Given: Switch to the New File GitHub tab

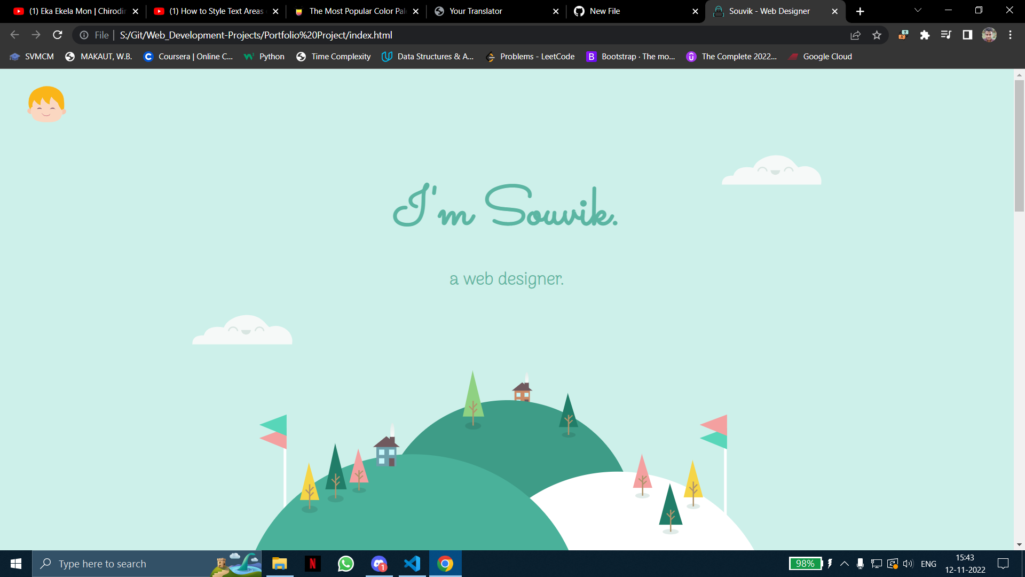Looking at the screenshot, I should coord(606,11).
